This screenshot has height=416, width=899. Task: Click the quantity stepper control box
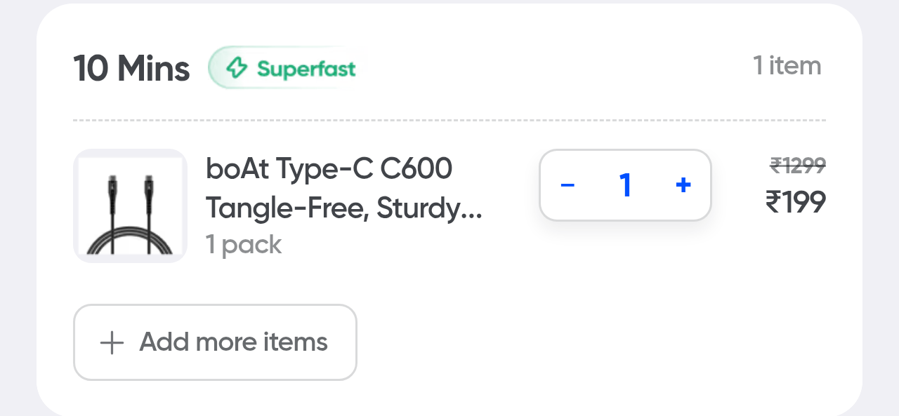click(625, 185)
